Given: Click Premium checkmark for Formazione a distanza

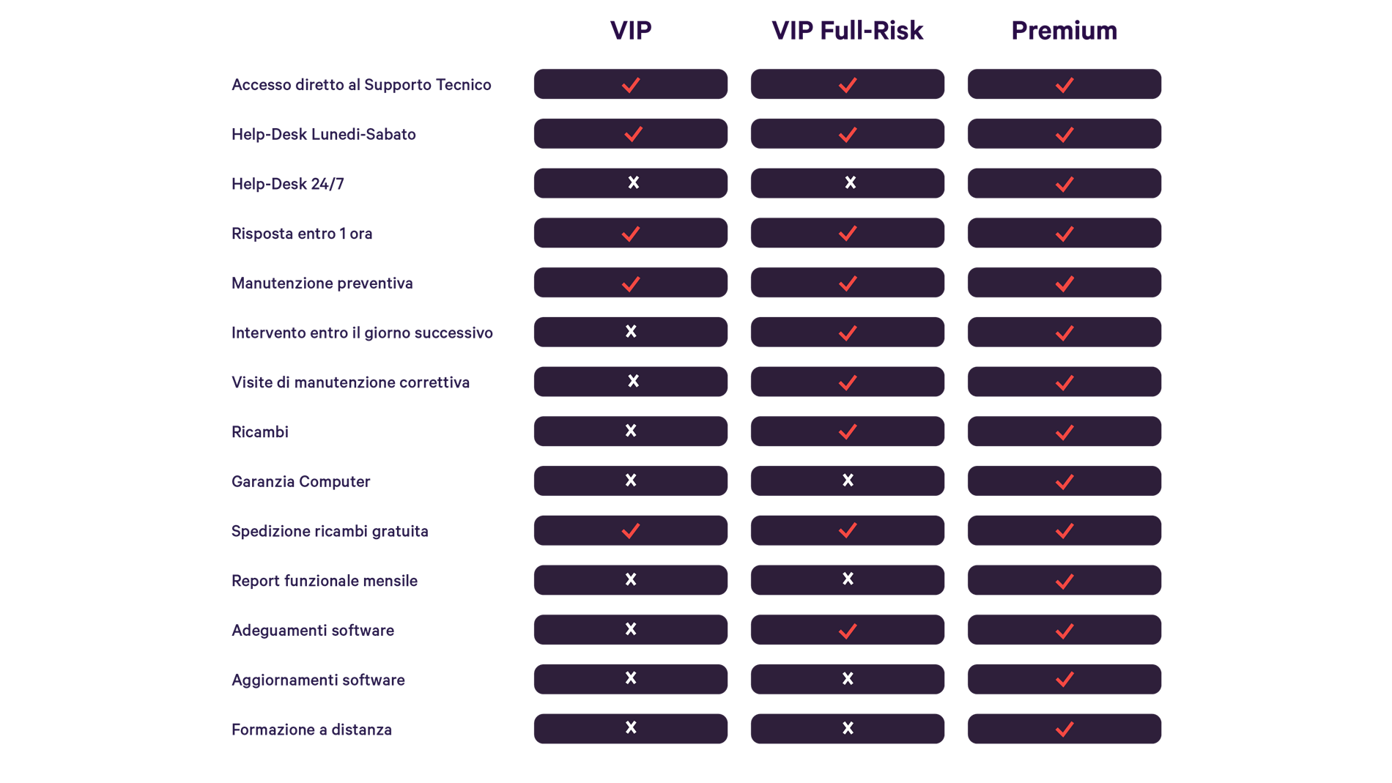Looking at the screenshot, I should tap(1065, 729).
